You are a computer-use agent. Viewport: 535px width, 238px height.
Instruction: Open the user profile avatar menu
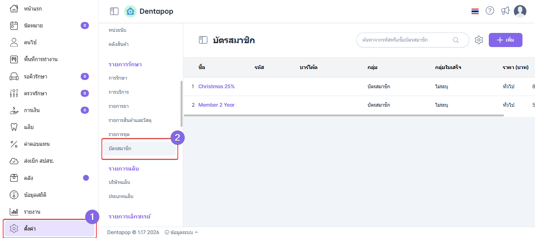click(520, 11)
